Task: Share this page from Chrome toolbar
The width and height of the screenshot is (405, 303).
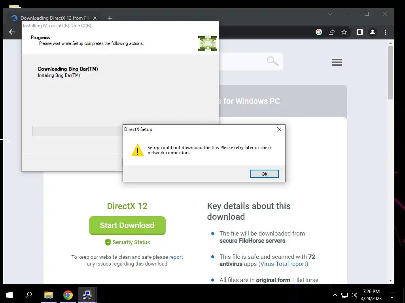Action: (x=331, y=32)
